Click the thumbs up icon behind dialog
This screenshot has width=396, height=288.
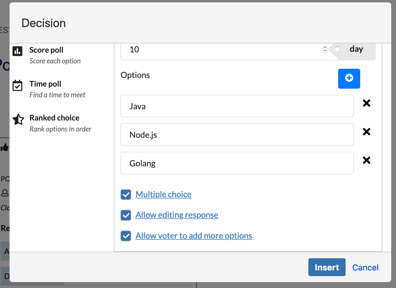[x=4, y=147]
